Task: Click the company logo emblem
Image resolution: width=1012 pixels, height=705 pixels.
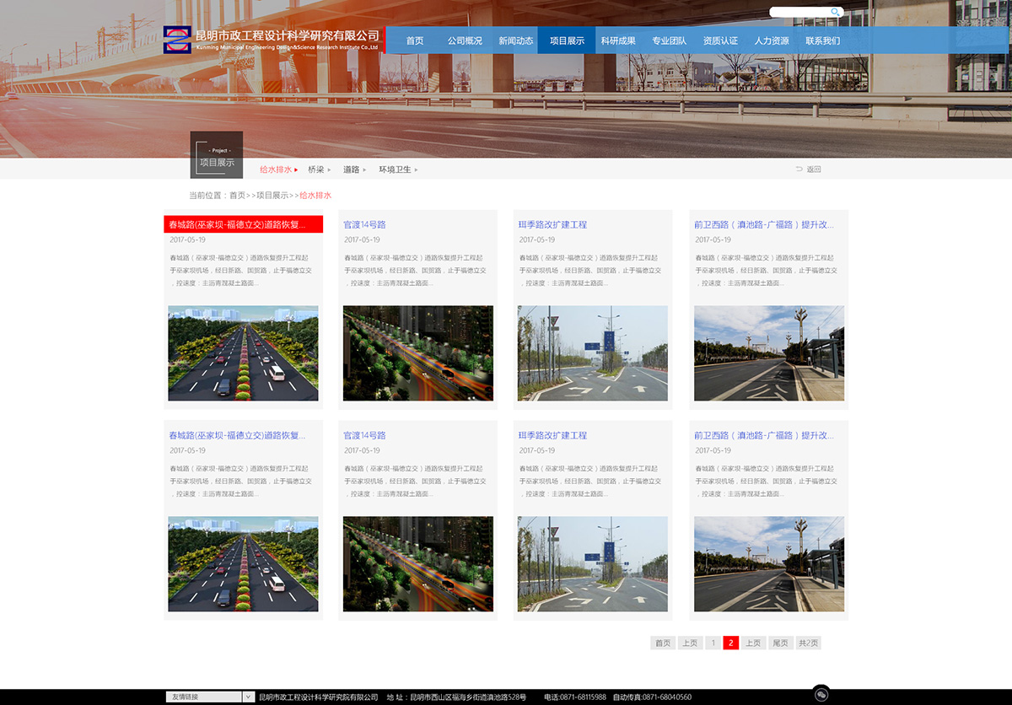Action: point(177,40)
